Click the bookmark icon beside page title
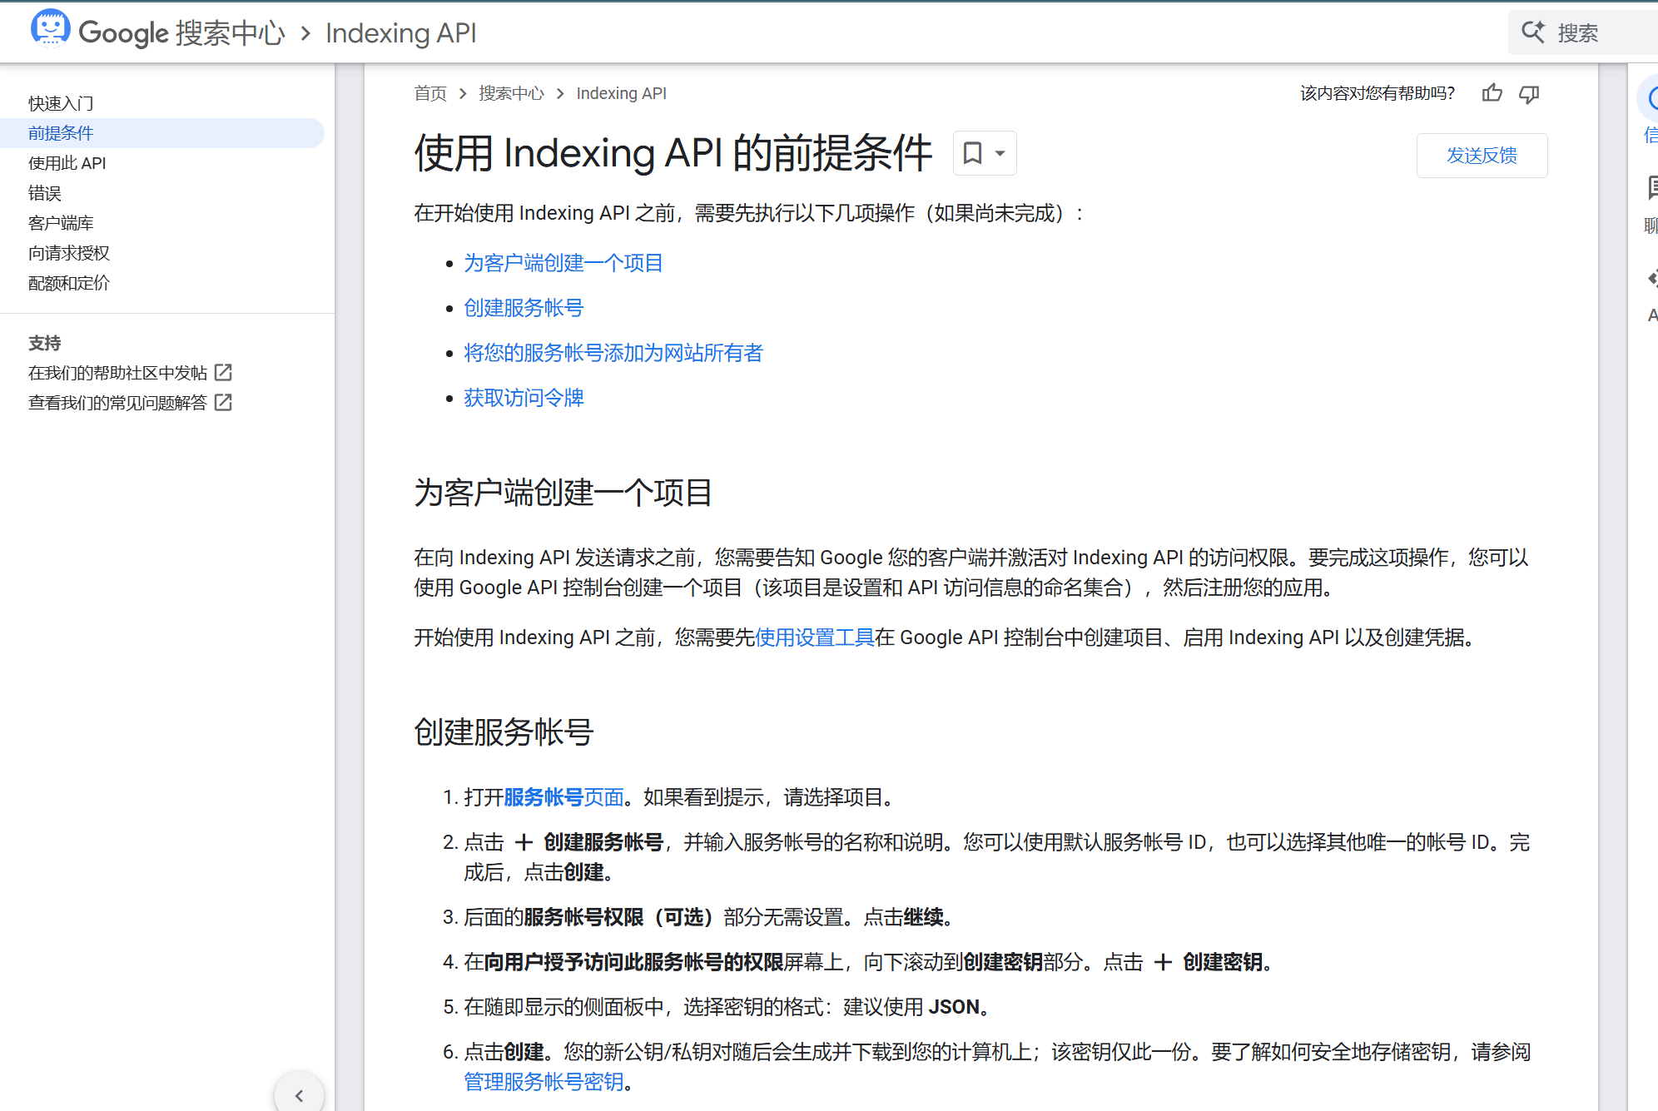Viewport: 1658px width, 1111px height. point(972,153)
